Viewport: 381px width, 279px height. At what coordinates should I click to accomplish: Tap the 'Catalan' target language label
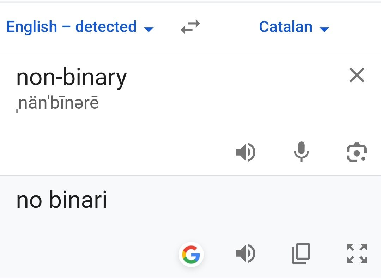[x=285, y=27]
